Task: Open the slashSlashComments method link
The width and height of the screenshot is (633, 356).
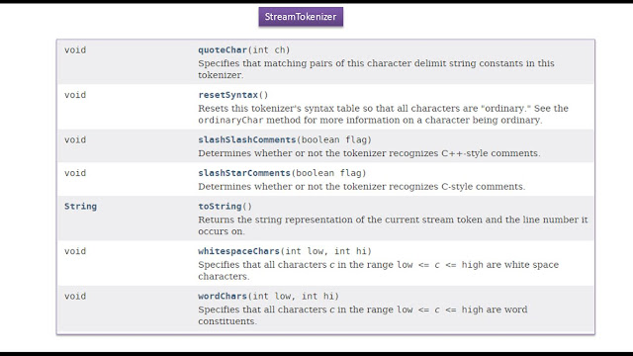Action: pos(247,139)
